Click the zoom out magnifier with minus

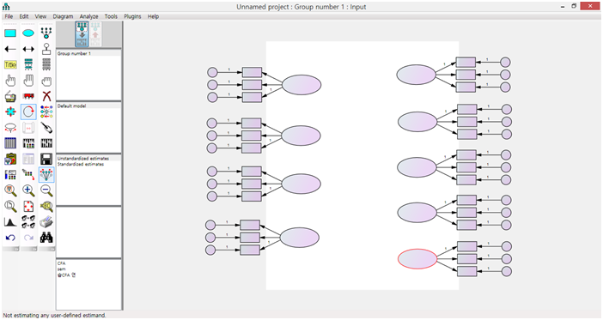point(46,190)
